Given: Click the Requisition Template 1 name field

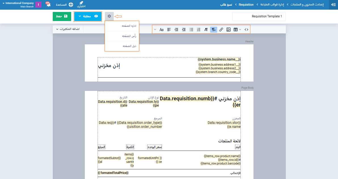Looking at the screenshot, I should click(259, 16).
